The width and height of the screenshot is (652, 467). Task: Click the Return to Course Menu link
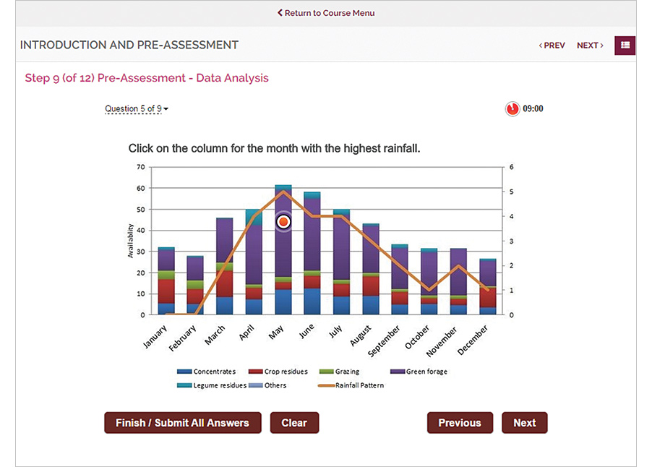point(326,13)
